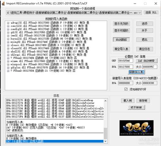Click the log scrollbar down arrow
Screen dimensions: 161x146
point(105,141)
